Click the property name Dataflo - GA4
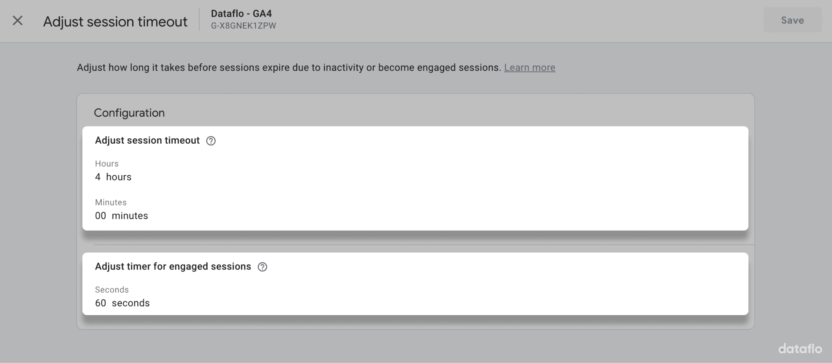 pyautogui.click(x=241, y=13)
